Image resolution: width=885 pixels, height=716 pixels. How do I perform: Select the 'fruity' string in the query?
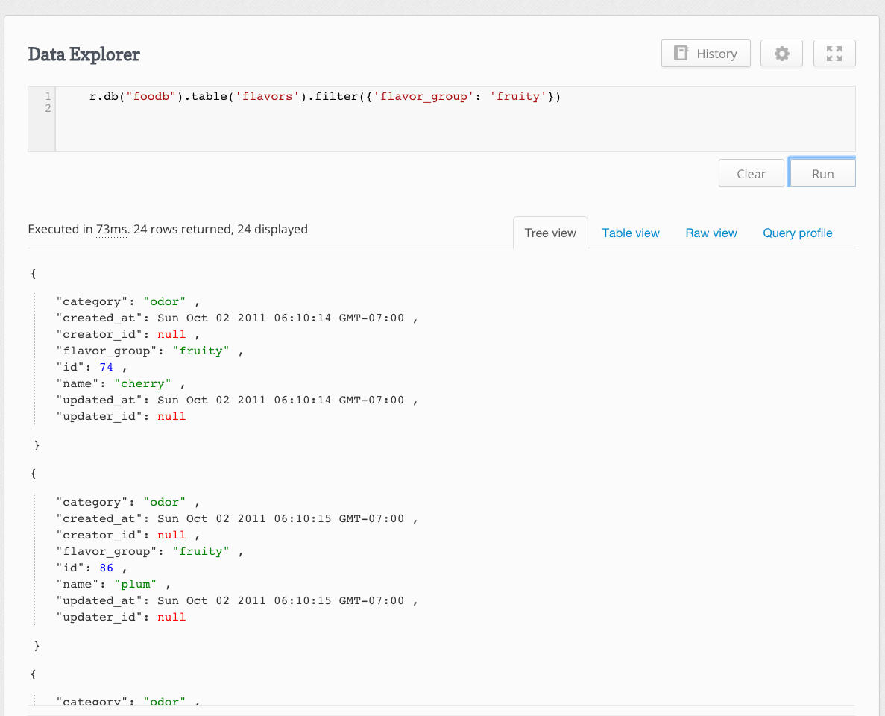517,96
